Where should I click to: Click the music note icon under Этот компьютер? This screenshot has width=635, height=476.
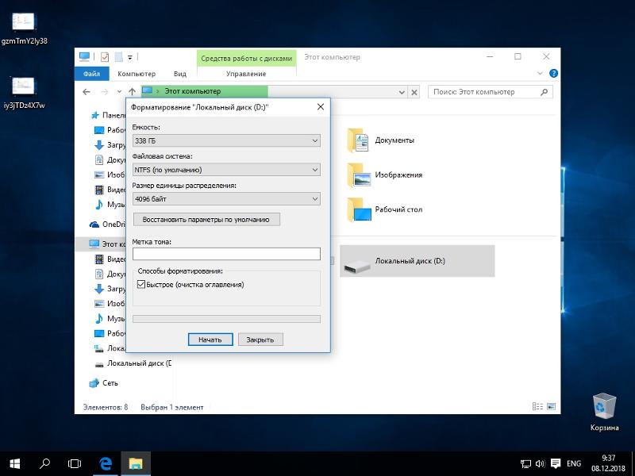(x=98, y=319)
